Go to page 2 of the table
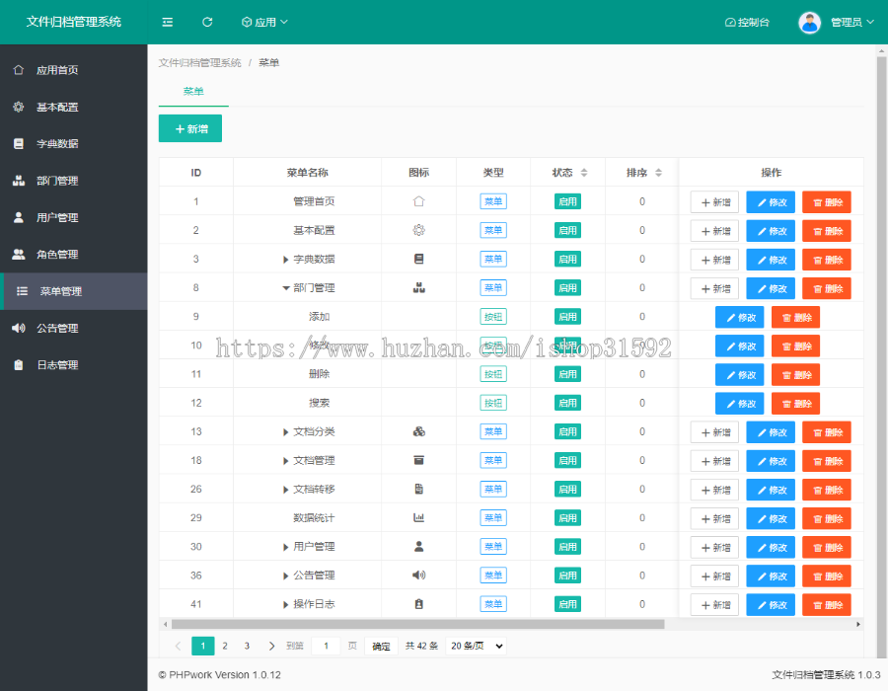Screen dimensions: 888x691 pyautogui.click(x=225, y=646)
